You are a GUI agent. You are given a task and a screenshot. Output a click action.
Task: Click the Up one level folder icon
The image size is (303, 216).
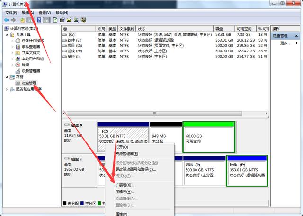(22, 20)
